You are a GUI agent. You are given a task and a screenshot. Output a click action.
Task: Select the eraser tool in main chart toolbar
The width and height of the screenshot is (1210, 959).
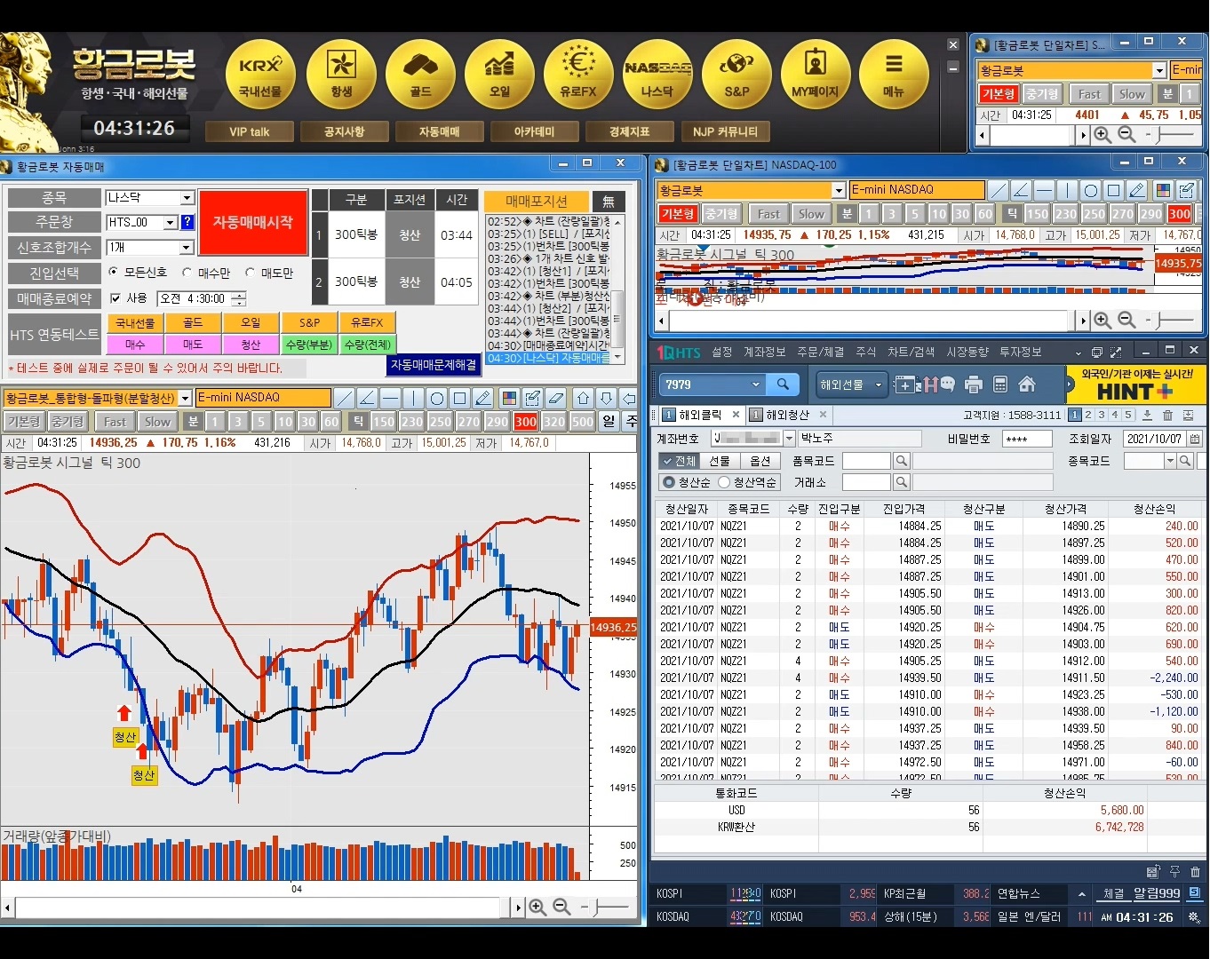coord(555,398)
